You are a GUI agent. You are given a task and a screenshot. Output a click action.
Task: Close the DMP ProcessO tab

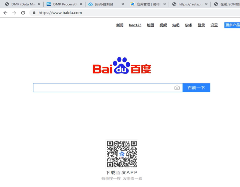81,4
